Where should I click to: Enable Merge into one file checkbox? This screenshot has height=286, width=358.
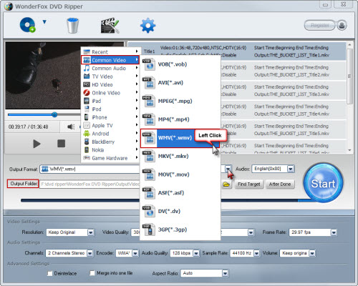click(92, 273)
